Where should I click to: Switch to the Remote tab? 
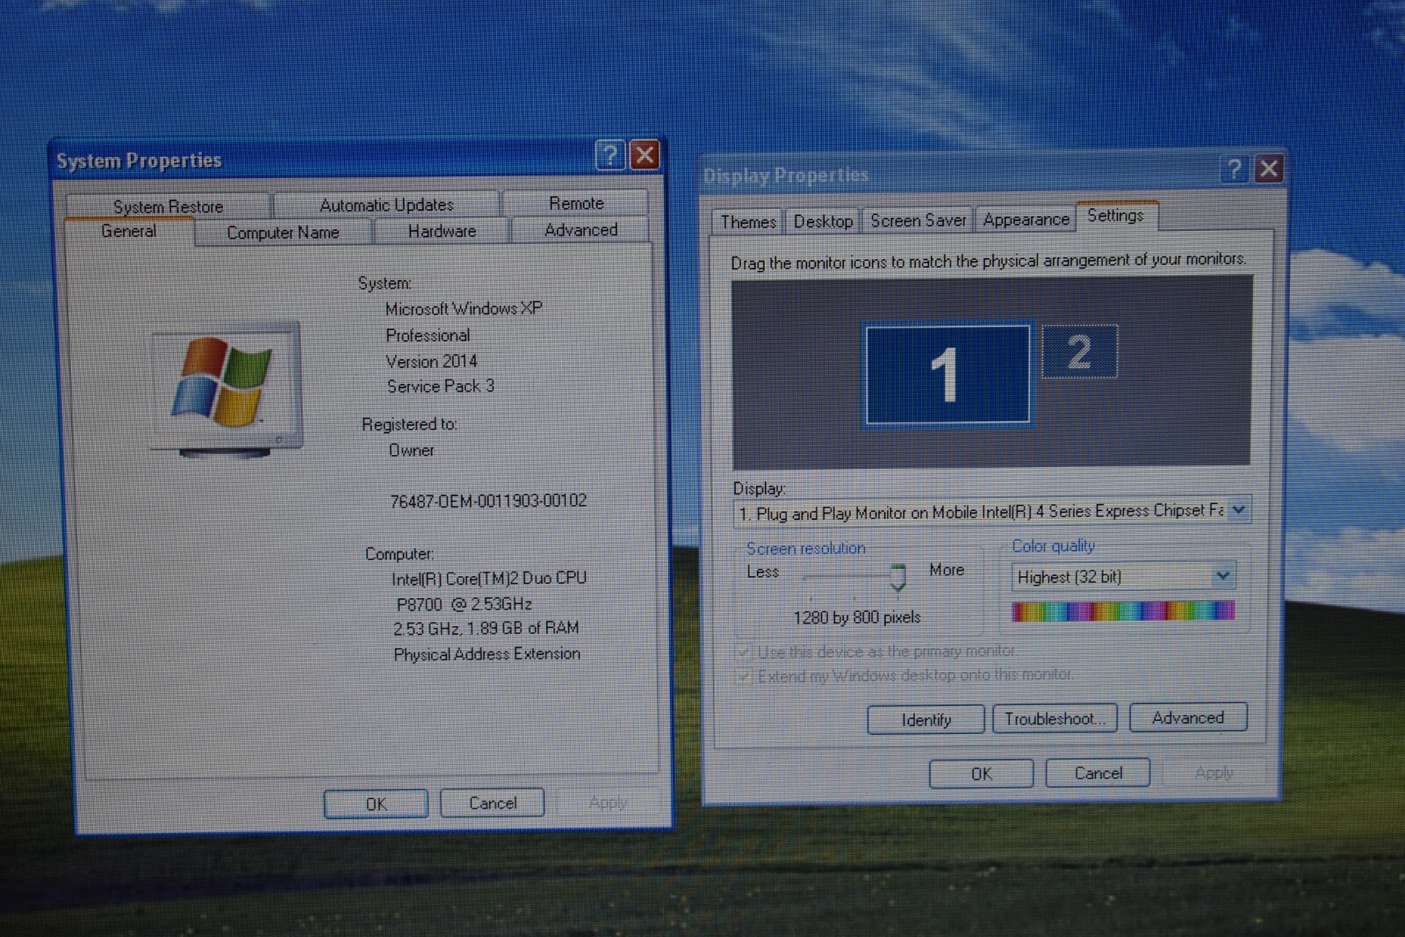click(x=576, y=203)
